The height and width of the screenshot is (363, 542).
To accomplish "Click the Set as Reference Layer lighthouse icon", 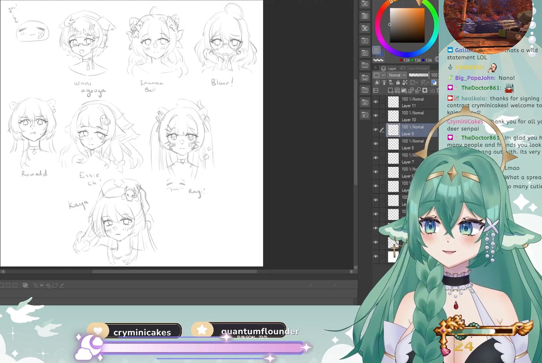I will coord(384,82).
